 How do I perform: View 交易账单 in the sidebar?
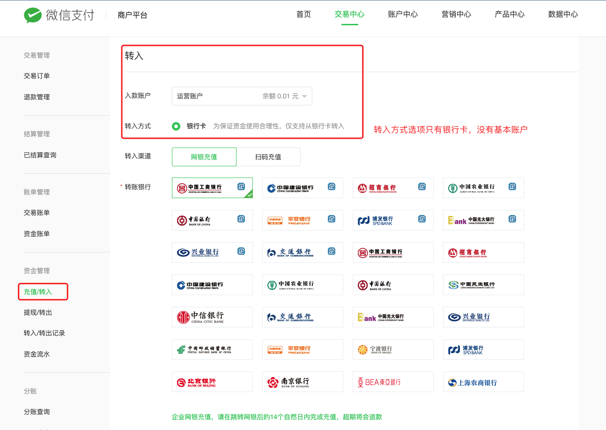37,213
